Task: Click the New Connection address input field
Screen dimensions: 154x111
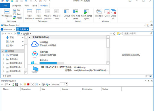Action: click(82, 25)
